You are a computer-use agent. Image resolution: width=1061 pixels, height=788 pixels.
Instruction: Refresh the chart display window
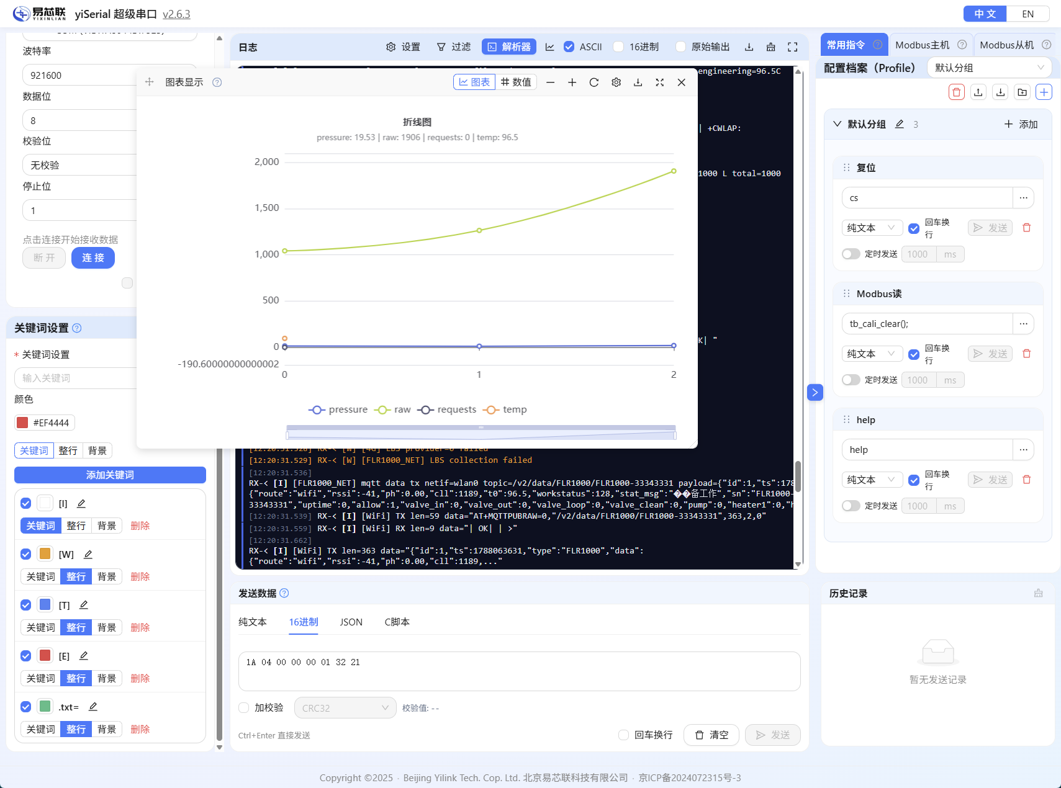click(x=594, y=83)
